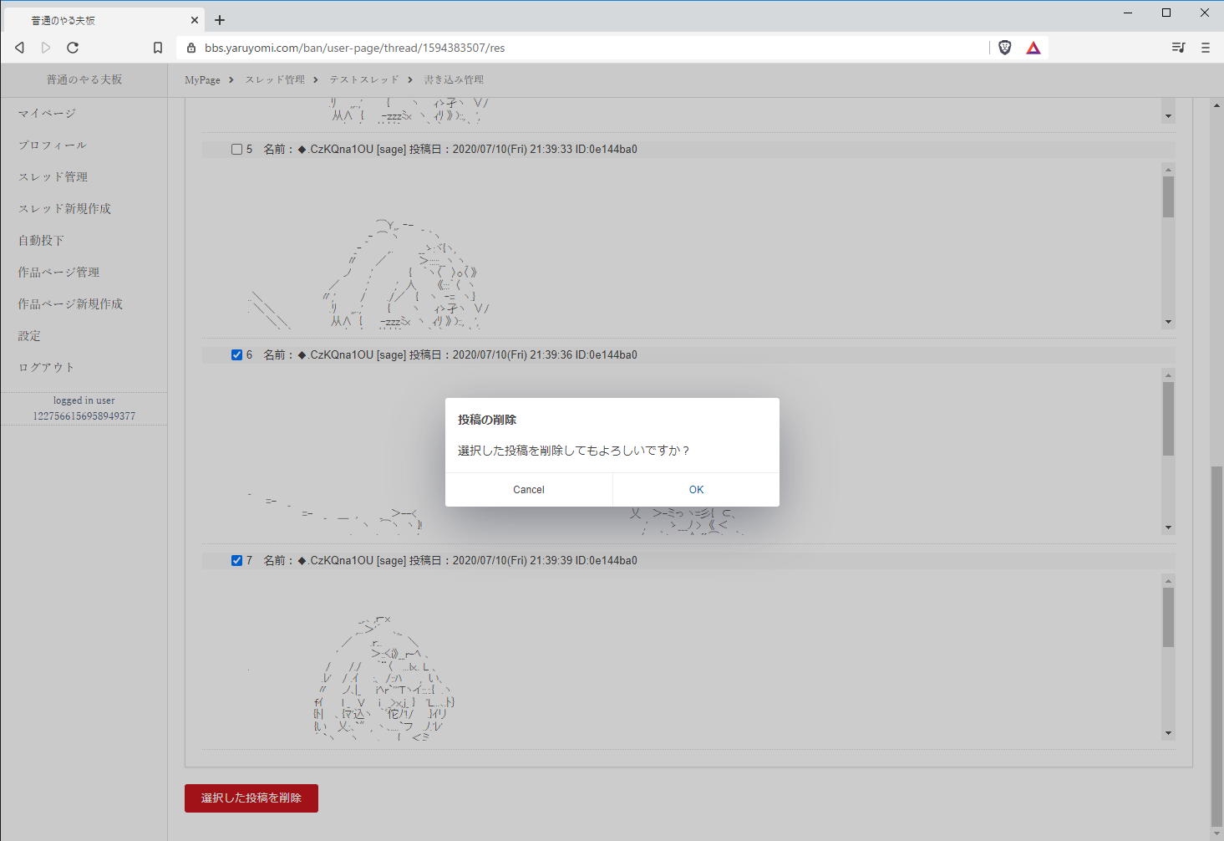The width and height of the screenshot is (1224, 841).
Task: Check the checkbox for post 5
Action: (x=236, y=149)
